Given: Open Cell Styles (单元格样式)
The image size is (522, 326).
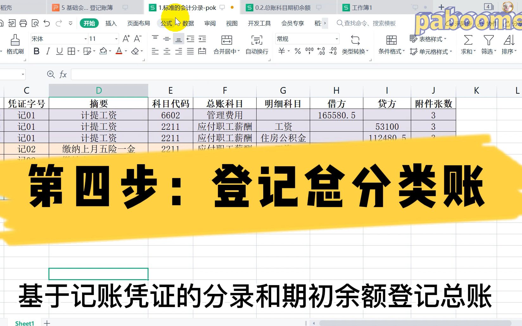Looking at the screenshot, I should [x=431, y=52].
